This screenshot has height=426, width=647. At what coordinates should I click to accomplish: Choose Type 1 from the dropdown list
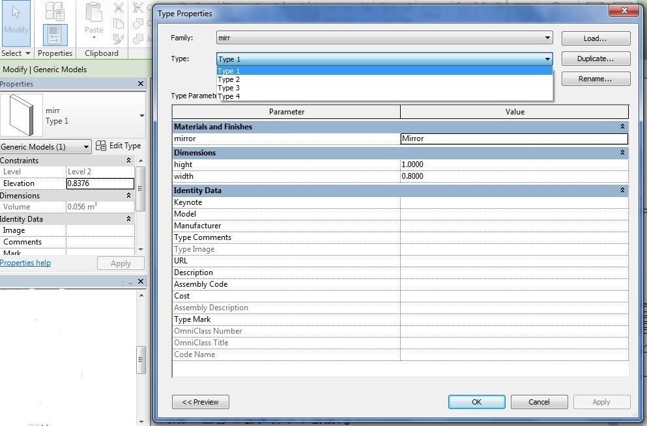[384, 71]
